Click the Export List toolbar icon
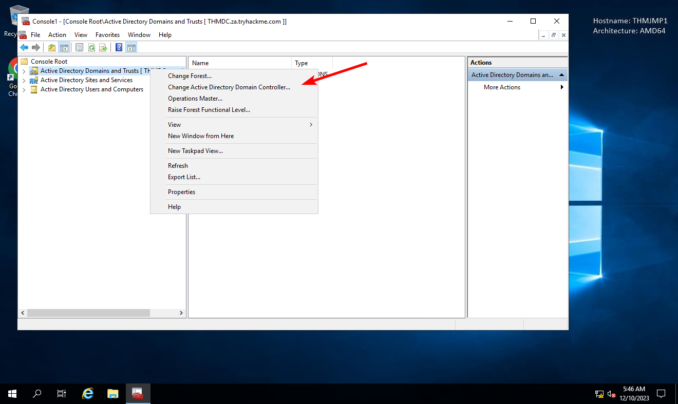This screenshot has width=678, height=404. click(103, 48)
